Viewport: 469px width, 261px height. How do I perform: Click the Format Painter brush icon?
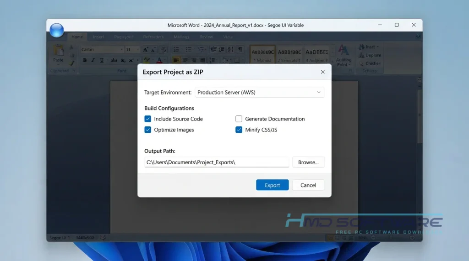(x=71, y=63)
